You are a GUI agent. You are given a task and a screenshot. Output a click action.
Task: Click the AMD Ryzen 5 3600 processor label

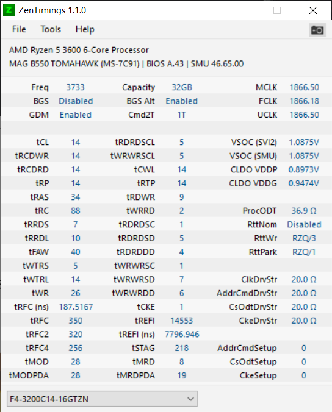tap(79, 50)
